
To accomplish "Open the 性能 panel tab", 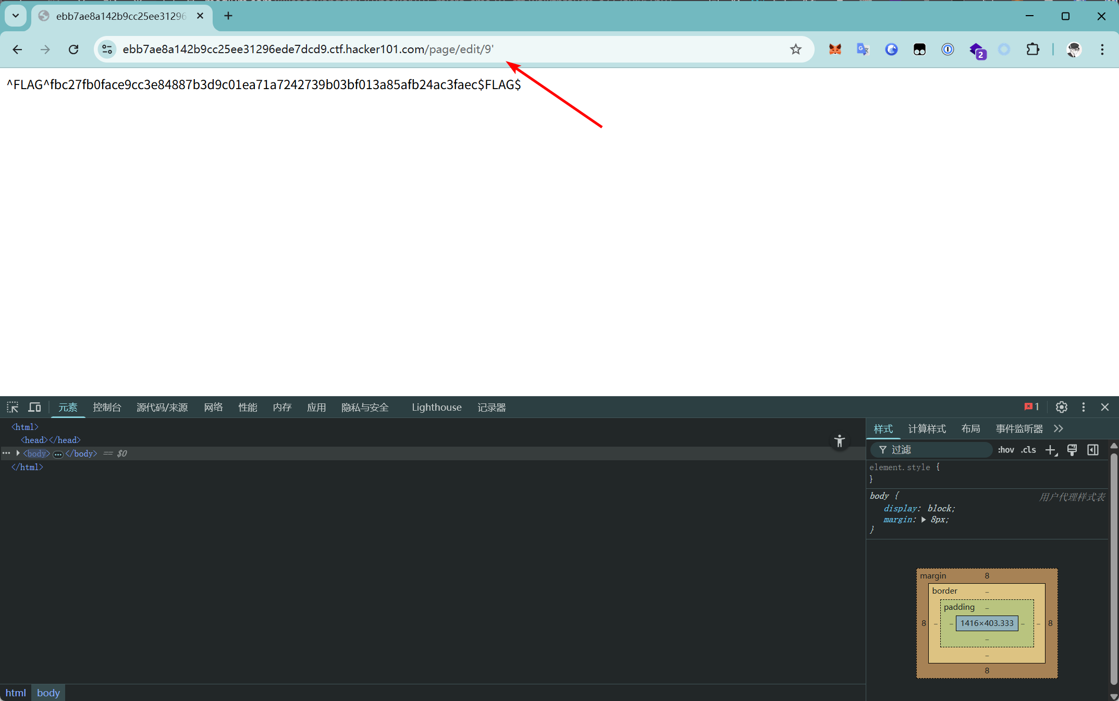I will (248, 407).
